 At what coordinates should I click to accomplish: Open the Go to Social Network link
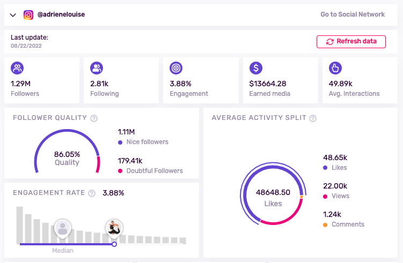[x=353, y=14]
